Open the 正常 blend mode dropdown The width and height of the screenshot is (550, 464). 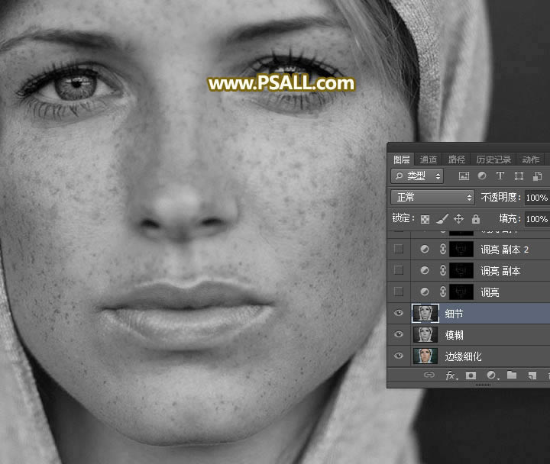tap(432, 197)
